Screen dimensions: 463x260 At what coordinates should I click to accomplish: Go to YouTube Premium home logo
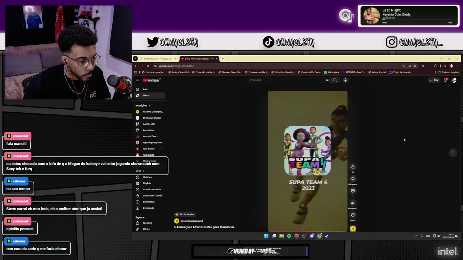tap(151, 80)
